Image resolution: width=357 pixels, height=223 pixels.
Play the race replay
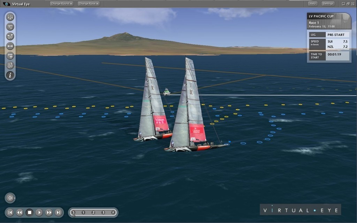(x=39, y=213)
